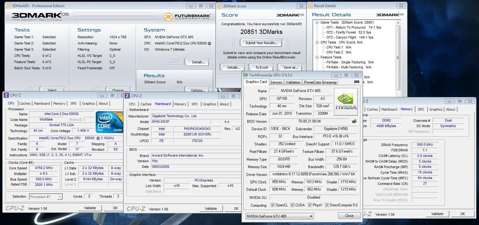Image resolution: width=479 pixels, height=225 pixels.
Task: Open the Validation tab in GPU-Z
Action: point(293,82)
